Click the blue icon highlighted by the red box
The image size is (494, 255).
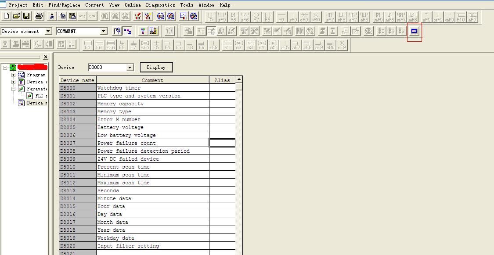(x=414, y=31)
